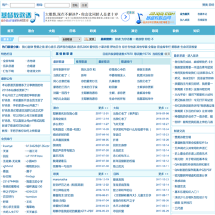Click 更多 >> in the 欧美 section
This screenshot has height=215, width=215.
point(103,174)
